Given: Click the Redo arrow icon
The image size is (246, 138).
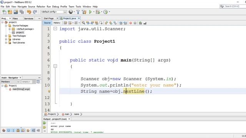Looking at the screenshot, I should (35, 12).
